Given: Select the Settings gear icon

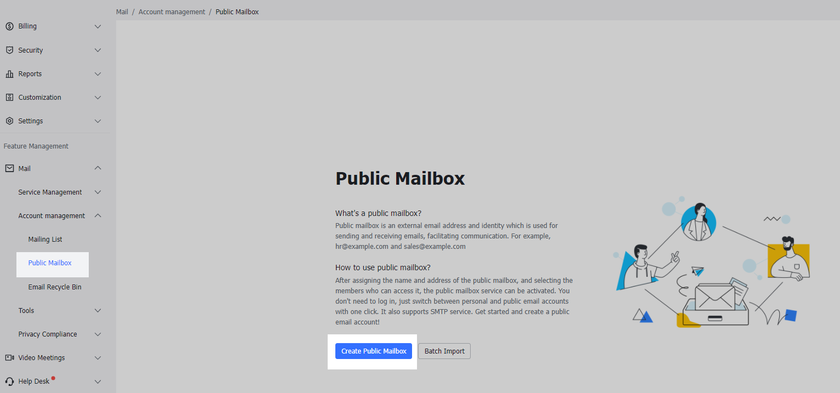Looking at the screenshot, I should click(x=9, y=121).
